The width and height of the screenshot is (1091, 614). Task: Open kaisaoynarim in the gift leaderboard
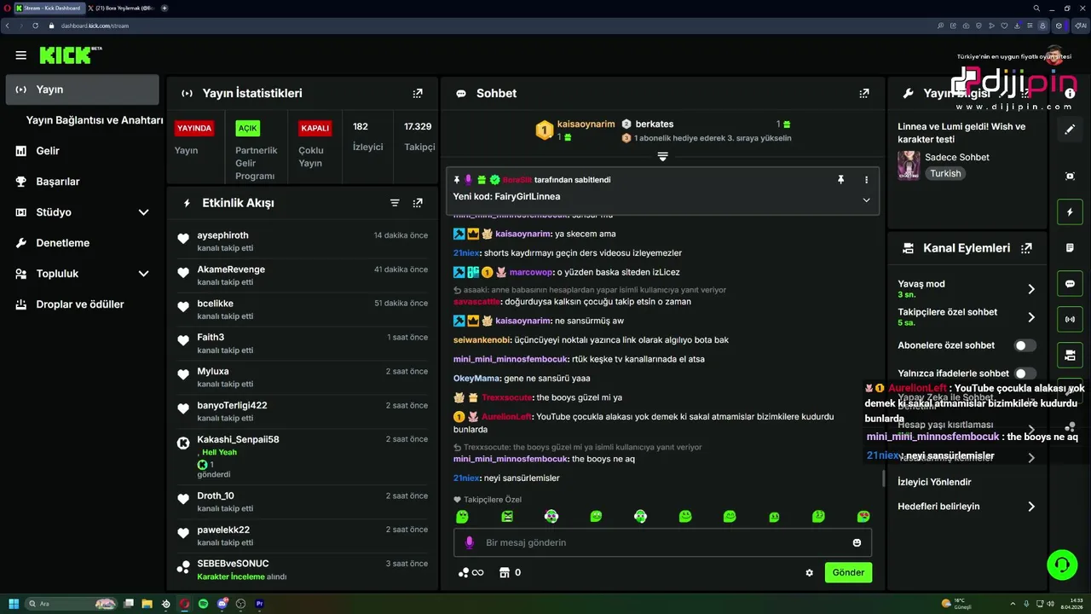coord(586,125)
